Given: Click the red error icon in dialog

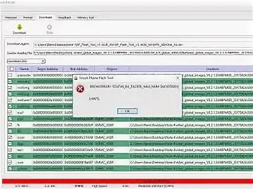Looking at the screenshot, I should click(x=80, y=89).
